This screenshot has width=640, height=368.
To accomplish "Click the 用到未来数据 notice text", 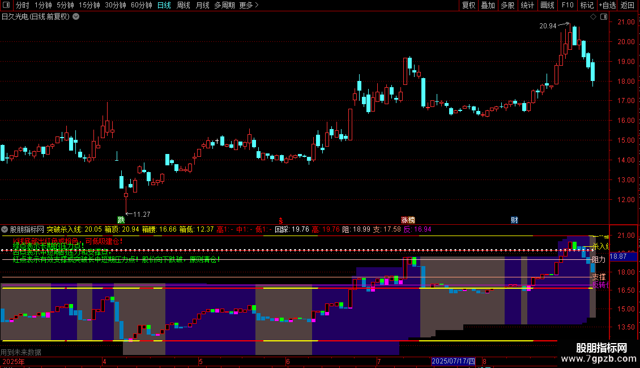I will (x=21, y=352).
